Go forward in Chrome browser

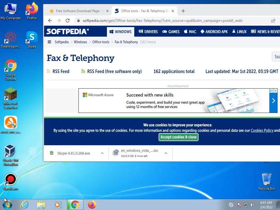click(59, 21)
